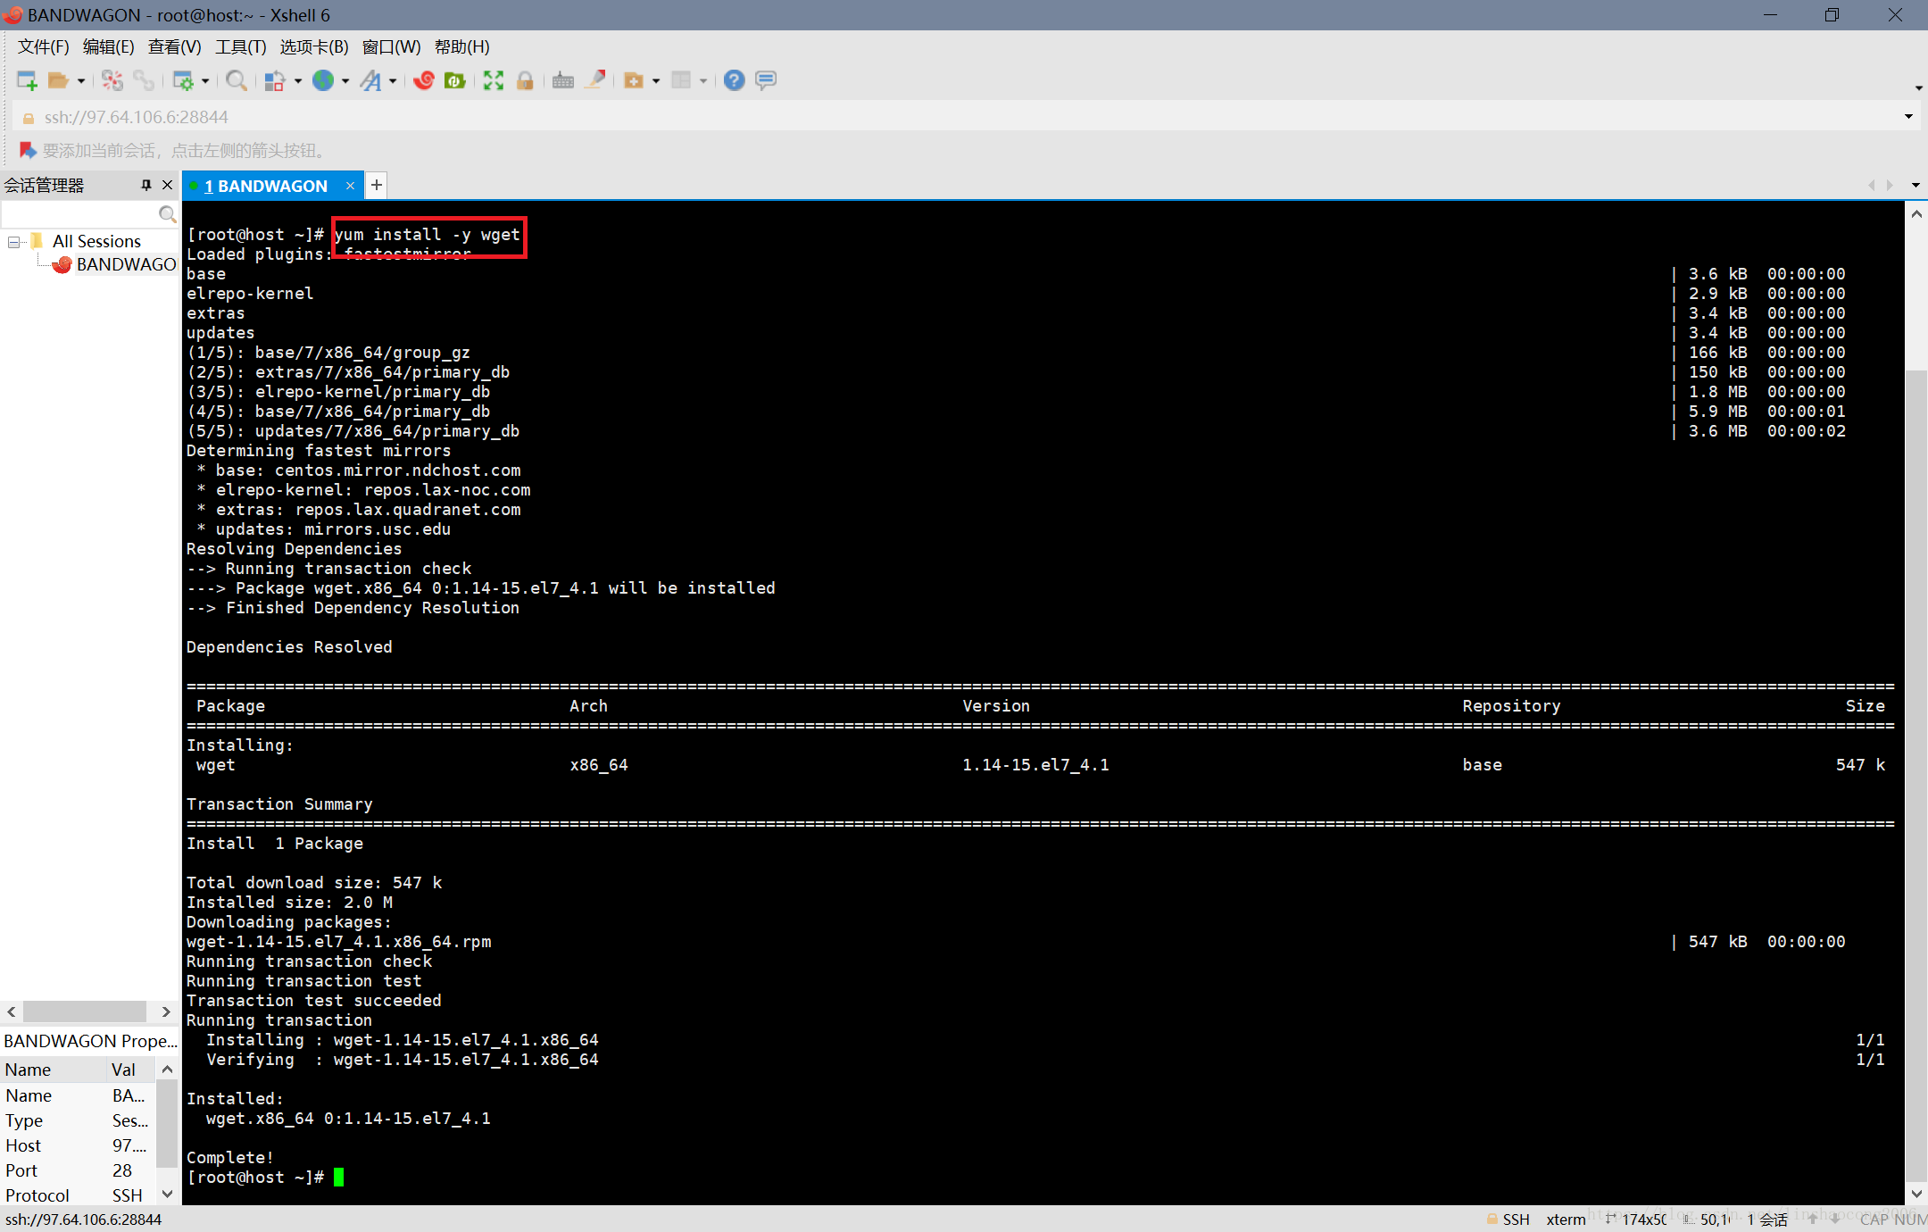The width and height of the screenshot is (1928, 1232).
Task: Click the virtual keyboard toolbar icon
Action: click(563, 80)
